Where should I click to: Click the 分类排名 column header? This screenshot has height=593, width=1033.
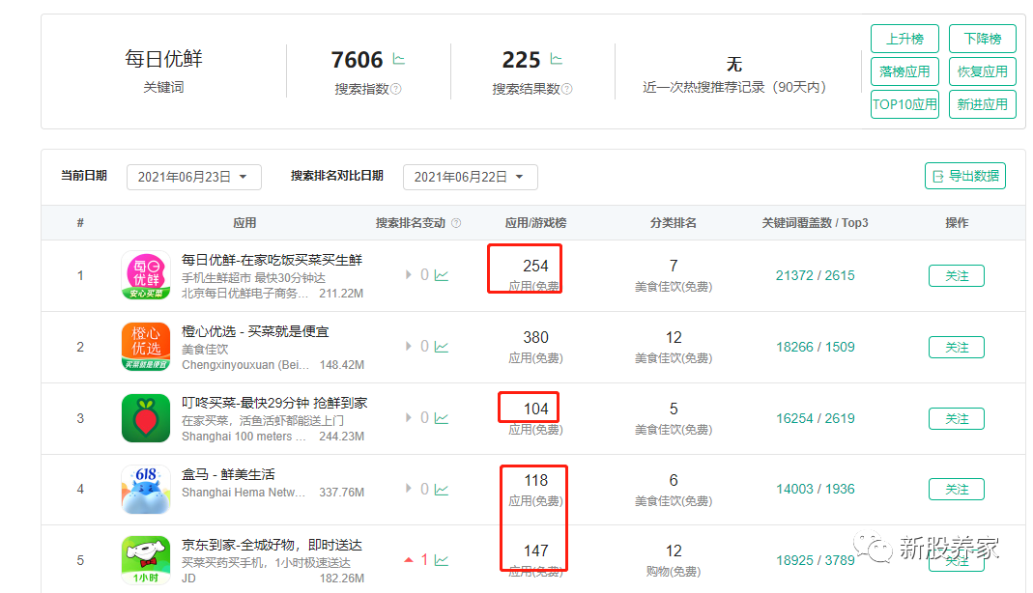674,223
